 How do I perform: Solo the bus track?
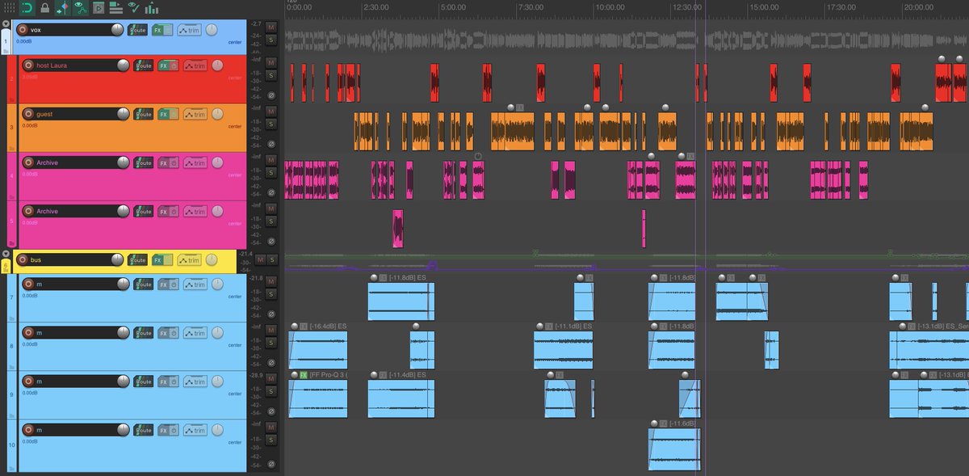click(273, 259)
